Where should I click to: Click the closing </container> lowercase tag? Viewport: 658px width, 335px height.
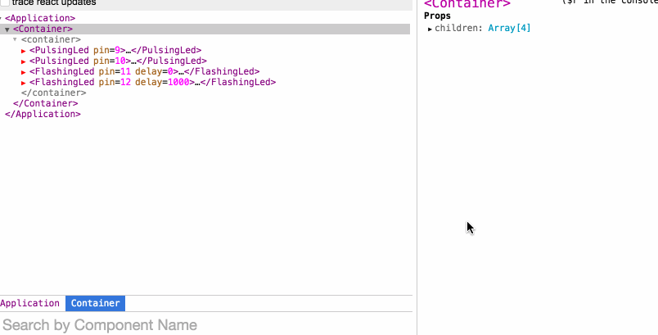click(53, 93)
